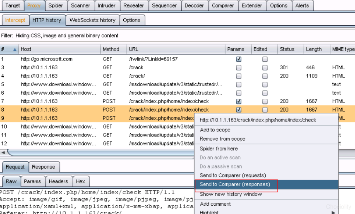Select row 10 download.windows host
This screenshot has height=214, width=355.
coord(58,126)
